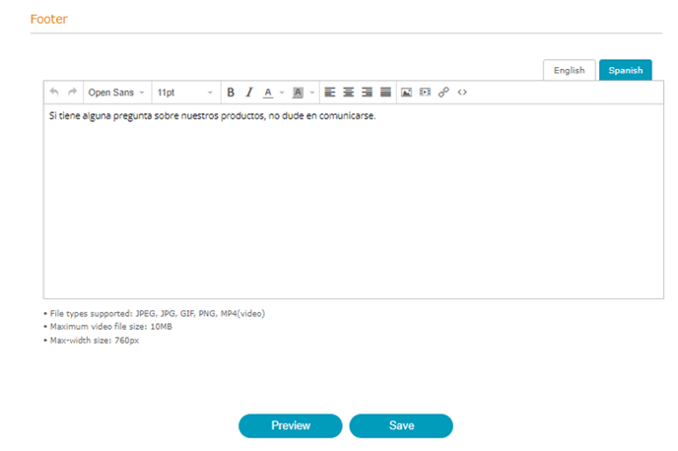Center align the text
This screenshot has height=451, width=678.
tap(349, 93)
